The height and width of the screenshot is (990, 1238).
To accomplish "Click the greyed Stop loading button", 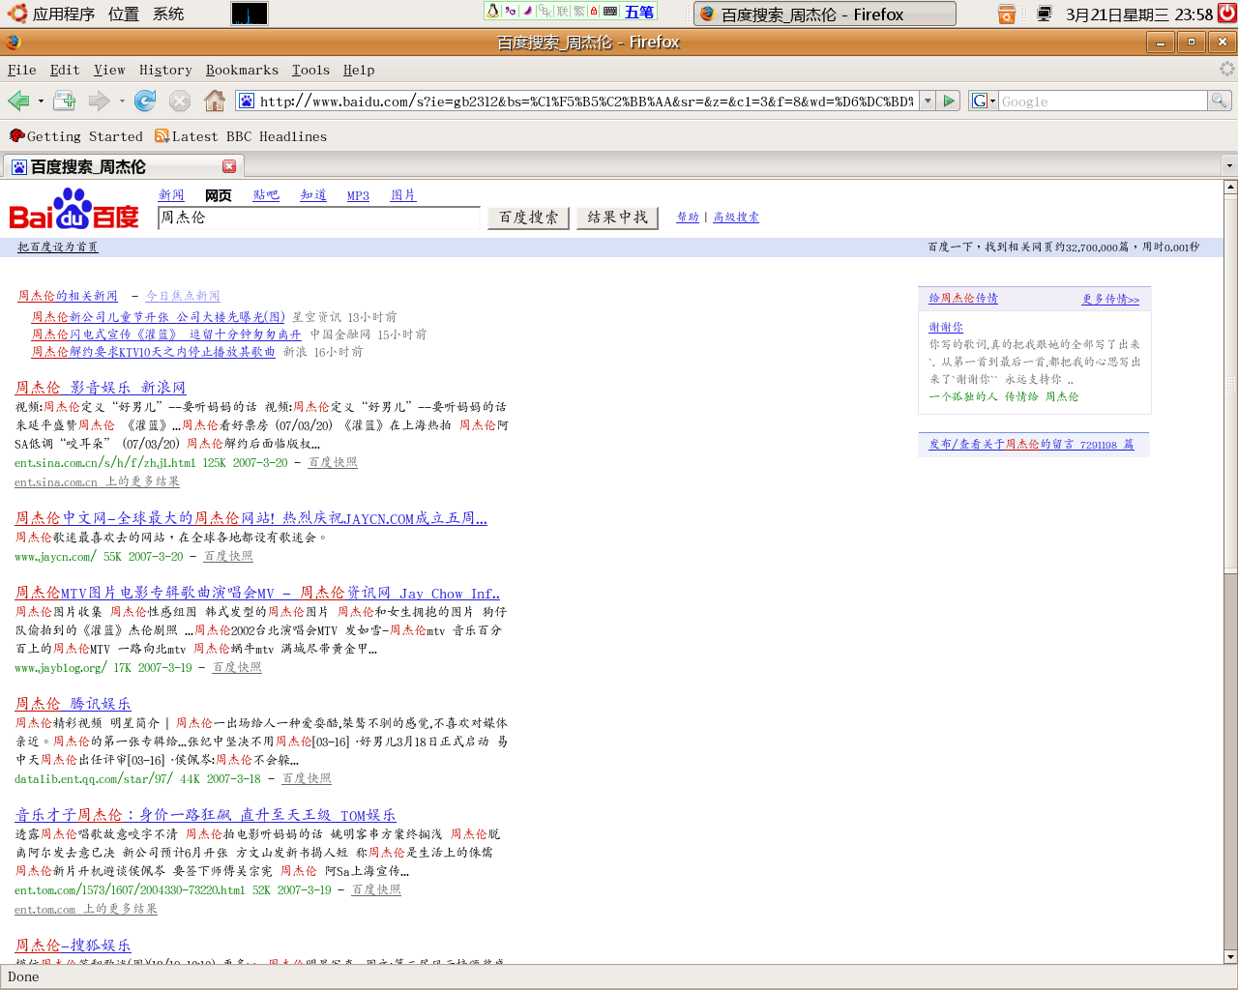I will (180, 101).
